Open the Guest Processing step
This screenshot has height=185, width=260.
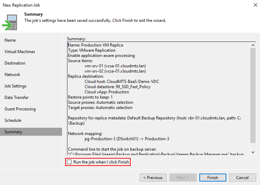pos(20,109)
